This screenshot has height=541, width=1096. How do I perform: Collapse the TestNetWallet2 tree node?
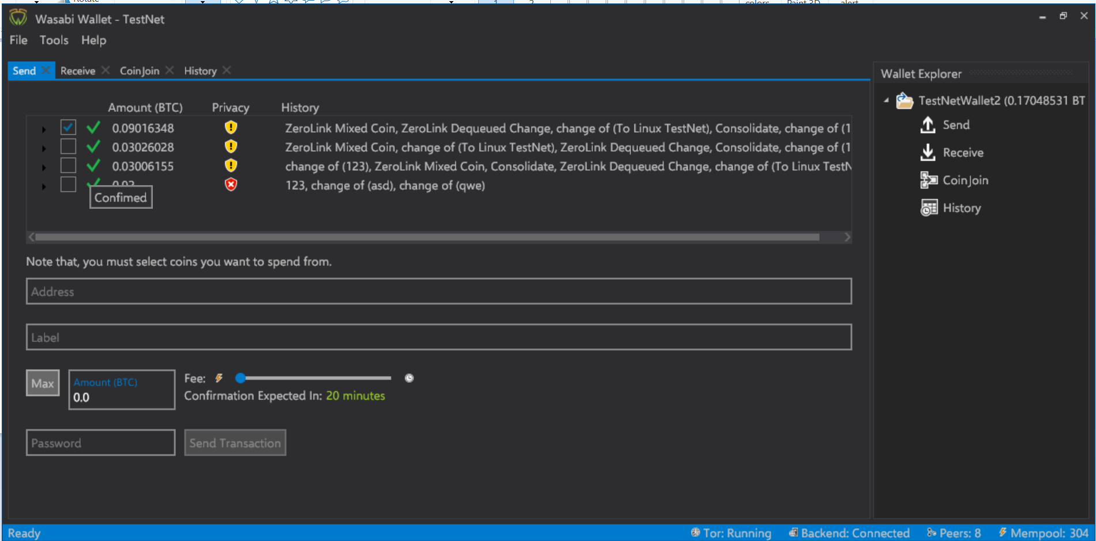(886, 100)
